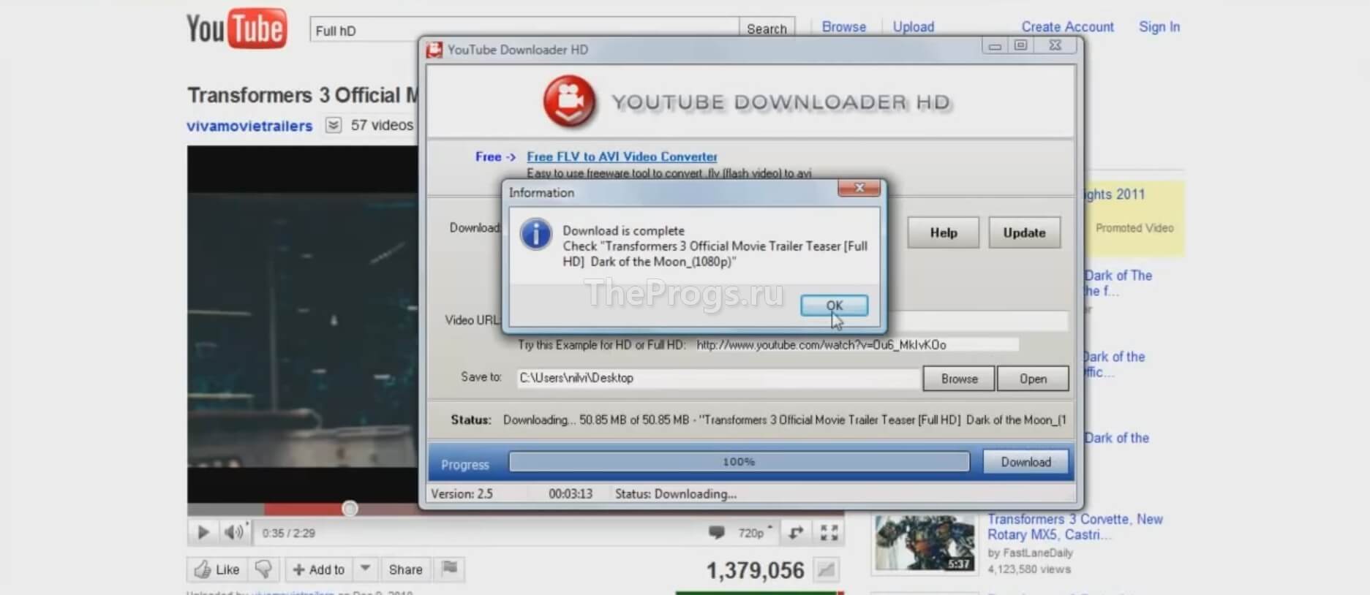
Task: Click the Transformers 3 Official video title
Action: (x=303, y=95)
